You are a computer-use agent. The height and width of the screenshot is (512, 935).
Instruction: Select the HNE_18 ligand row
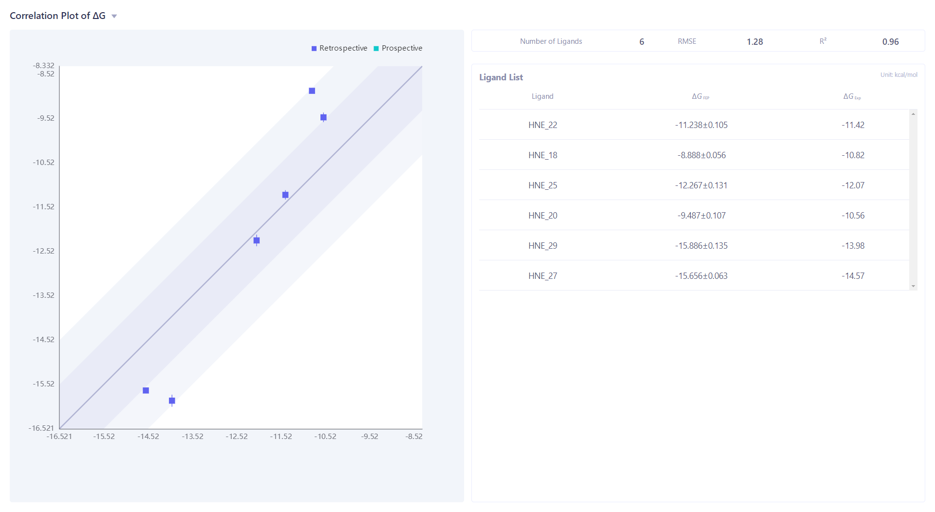coord(542,155)
